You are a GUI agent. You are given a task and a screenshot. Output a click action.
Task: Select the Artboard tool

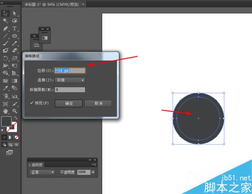[6, 104]
